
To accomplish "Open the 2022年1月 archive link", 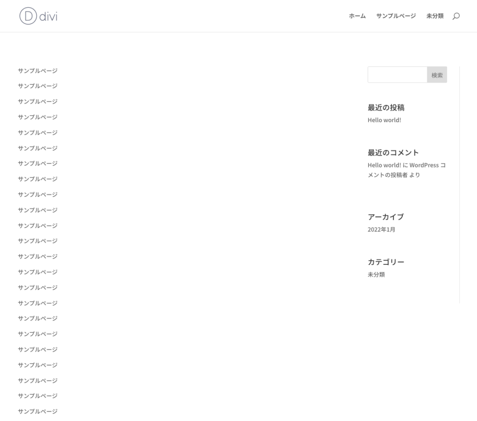I will 381,229.
